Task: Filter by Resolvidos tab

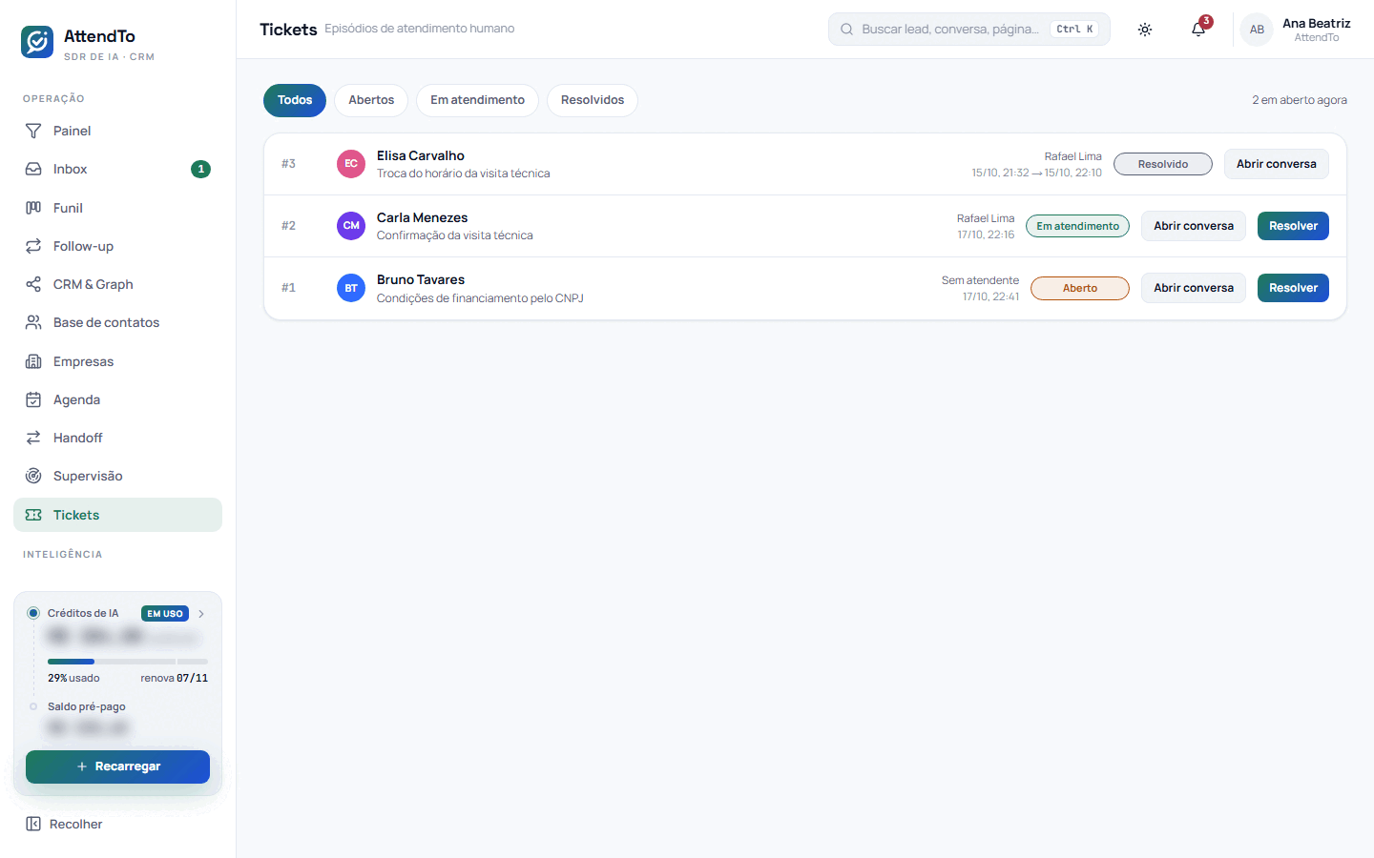Action: [x=593, y=100]
